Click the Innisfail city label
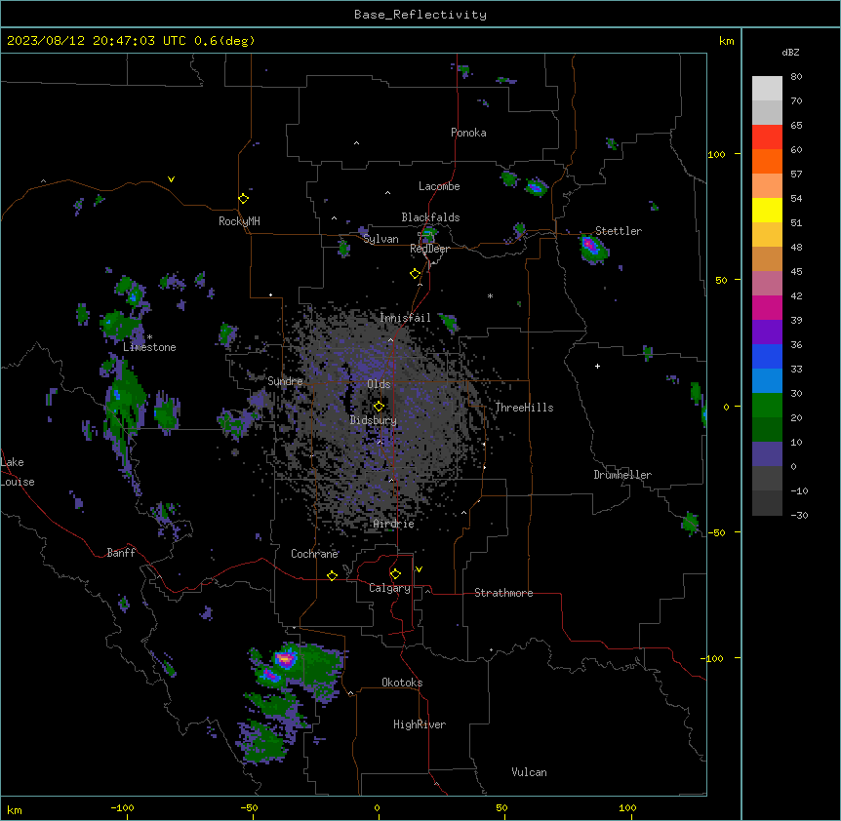Screen dimensions: 841x821 405,318
